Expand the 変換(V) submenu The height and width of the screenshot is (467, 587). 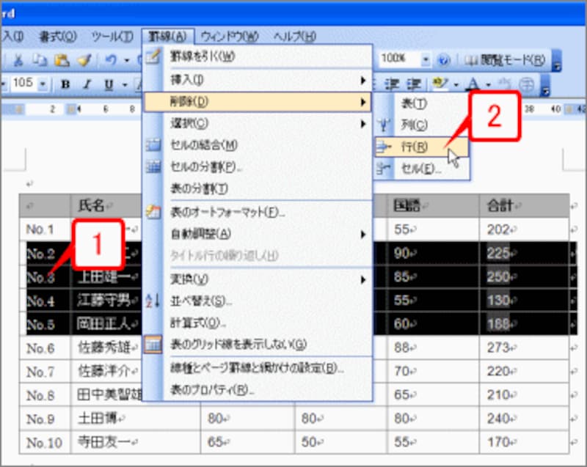258,279
